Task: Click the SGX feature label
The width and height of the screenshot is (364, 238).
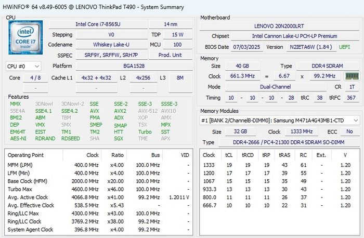Action: pos(119,138)
